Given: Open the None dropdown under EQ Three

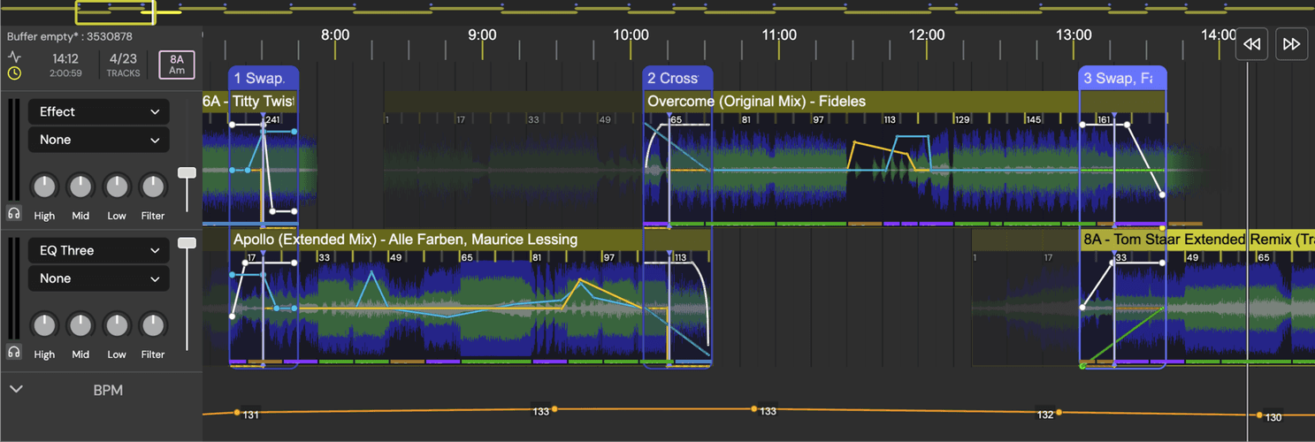Looking at the screenshot, I should (99, 278).
